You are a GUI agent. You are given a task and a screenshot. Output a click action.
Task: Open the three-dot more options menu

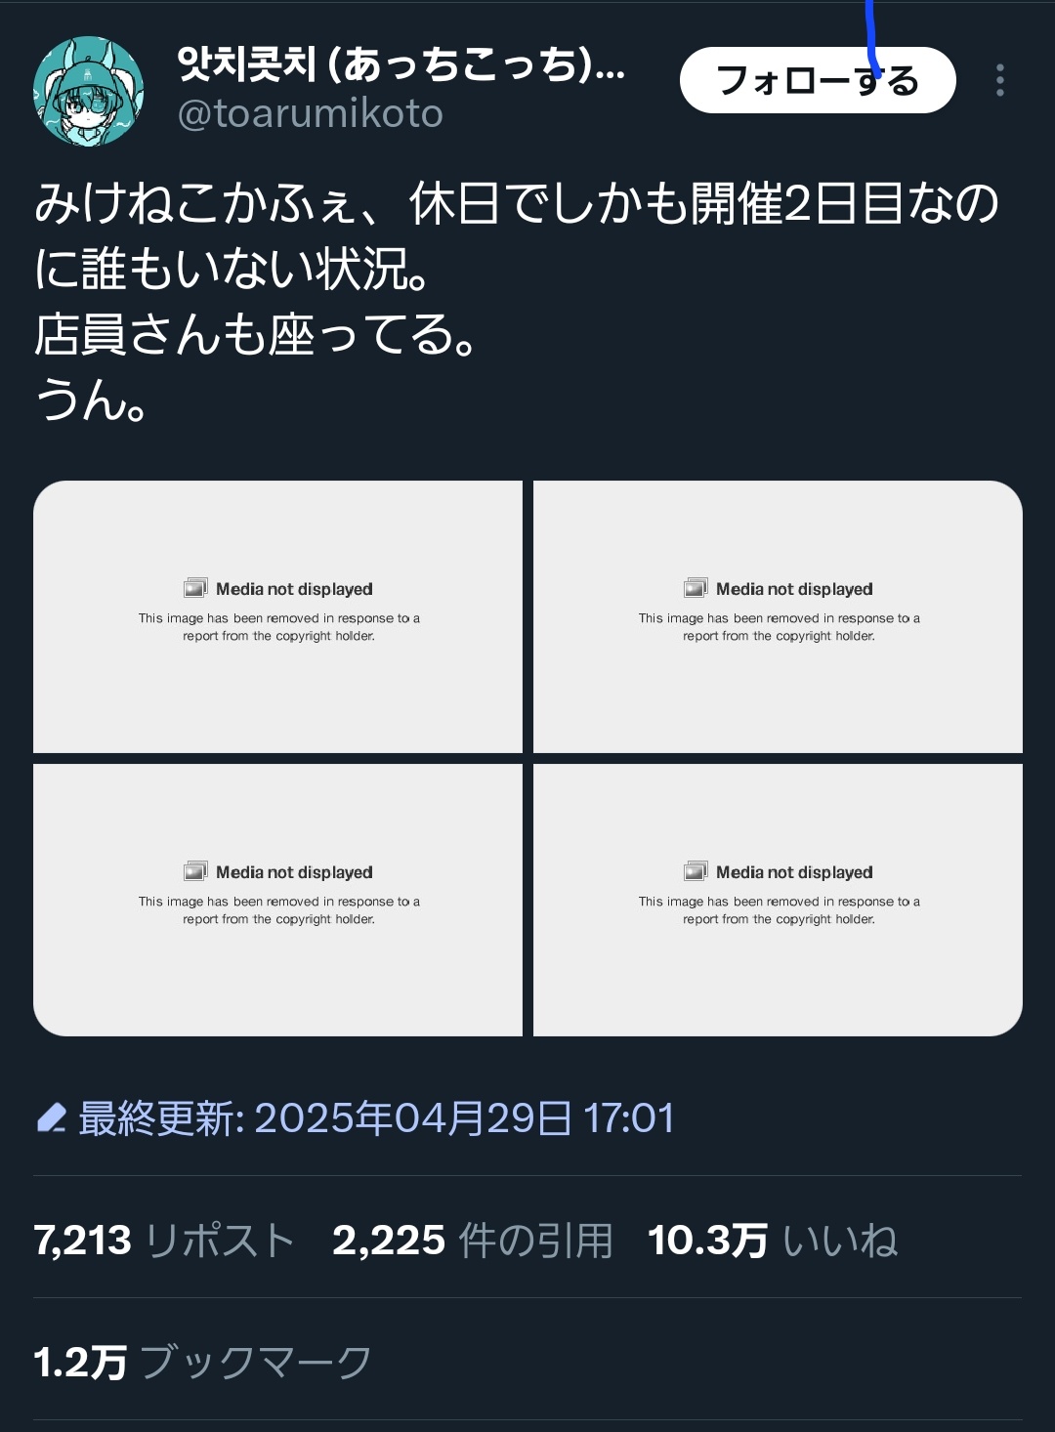click(999, 80)
